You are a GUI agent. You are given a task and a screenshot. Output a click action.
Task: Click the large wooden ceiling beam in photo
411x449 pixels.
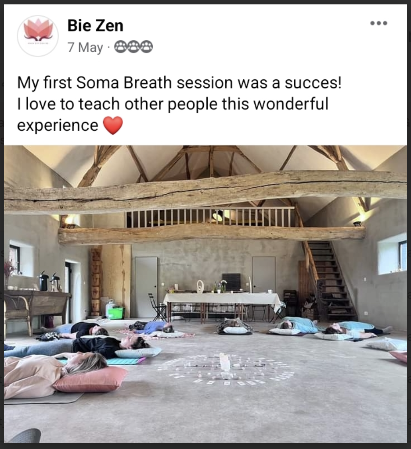[205, 190]
